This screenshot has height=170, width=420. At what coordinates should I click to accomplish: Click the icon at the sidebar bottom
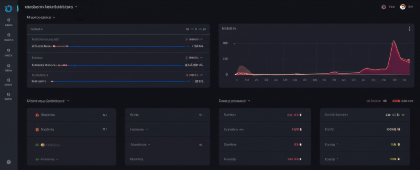[x=9, y=162]
